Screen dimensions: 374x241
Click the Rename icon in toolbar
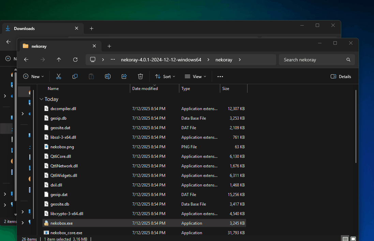point(108,77)
